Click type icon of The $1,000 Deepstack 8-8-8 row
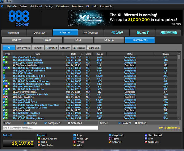The width and height of the screenshot is (184, 151). tap(4, 76)
